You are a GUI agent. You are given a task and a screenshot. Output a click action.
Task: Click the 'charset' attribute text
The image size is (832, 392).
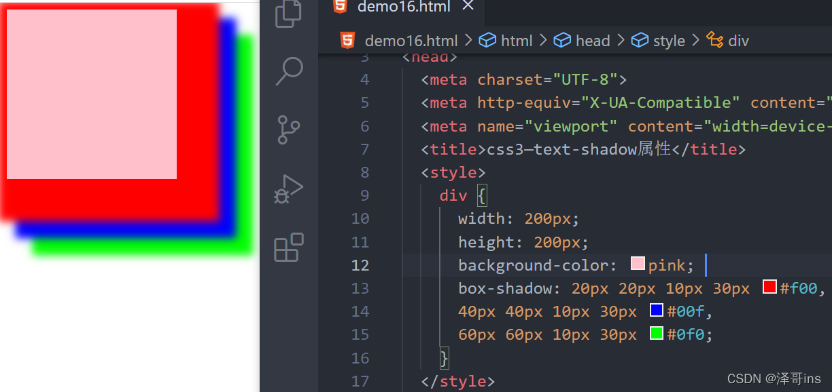click(x=510, y=80)
